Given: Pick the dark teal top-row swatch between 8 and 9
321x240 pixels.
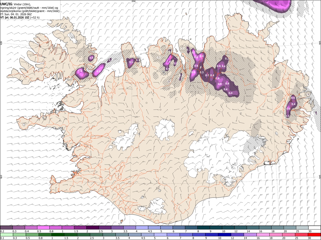Looking at the screenshot, I should [x=203, y=227].
